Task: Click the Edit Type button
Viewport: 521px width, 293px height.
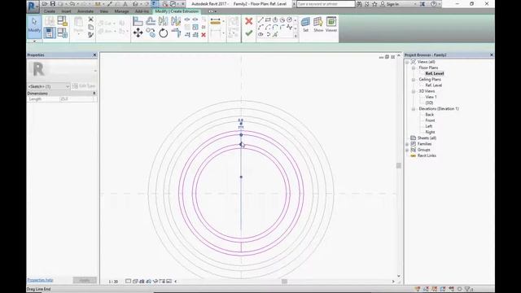Action: click(84, 86)
